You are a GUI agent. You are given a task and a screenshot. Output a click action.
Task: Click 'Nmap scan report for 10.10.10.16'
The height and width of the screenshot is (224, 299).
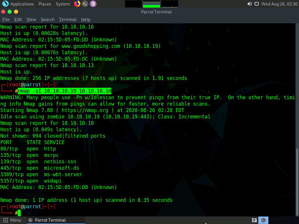[47, 27]
